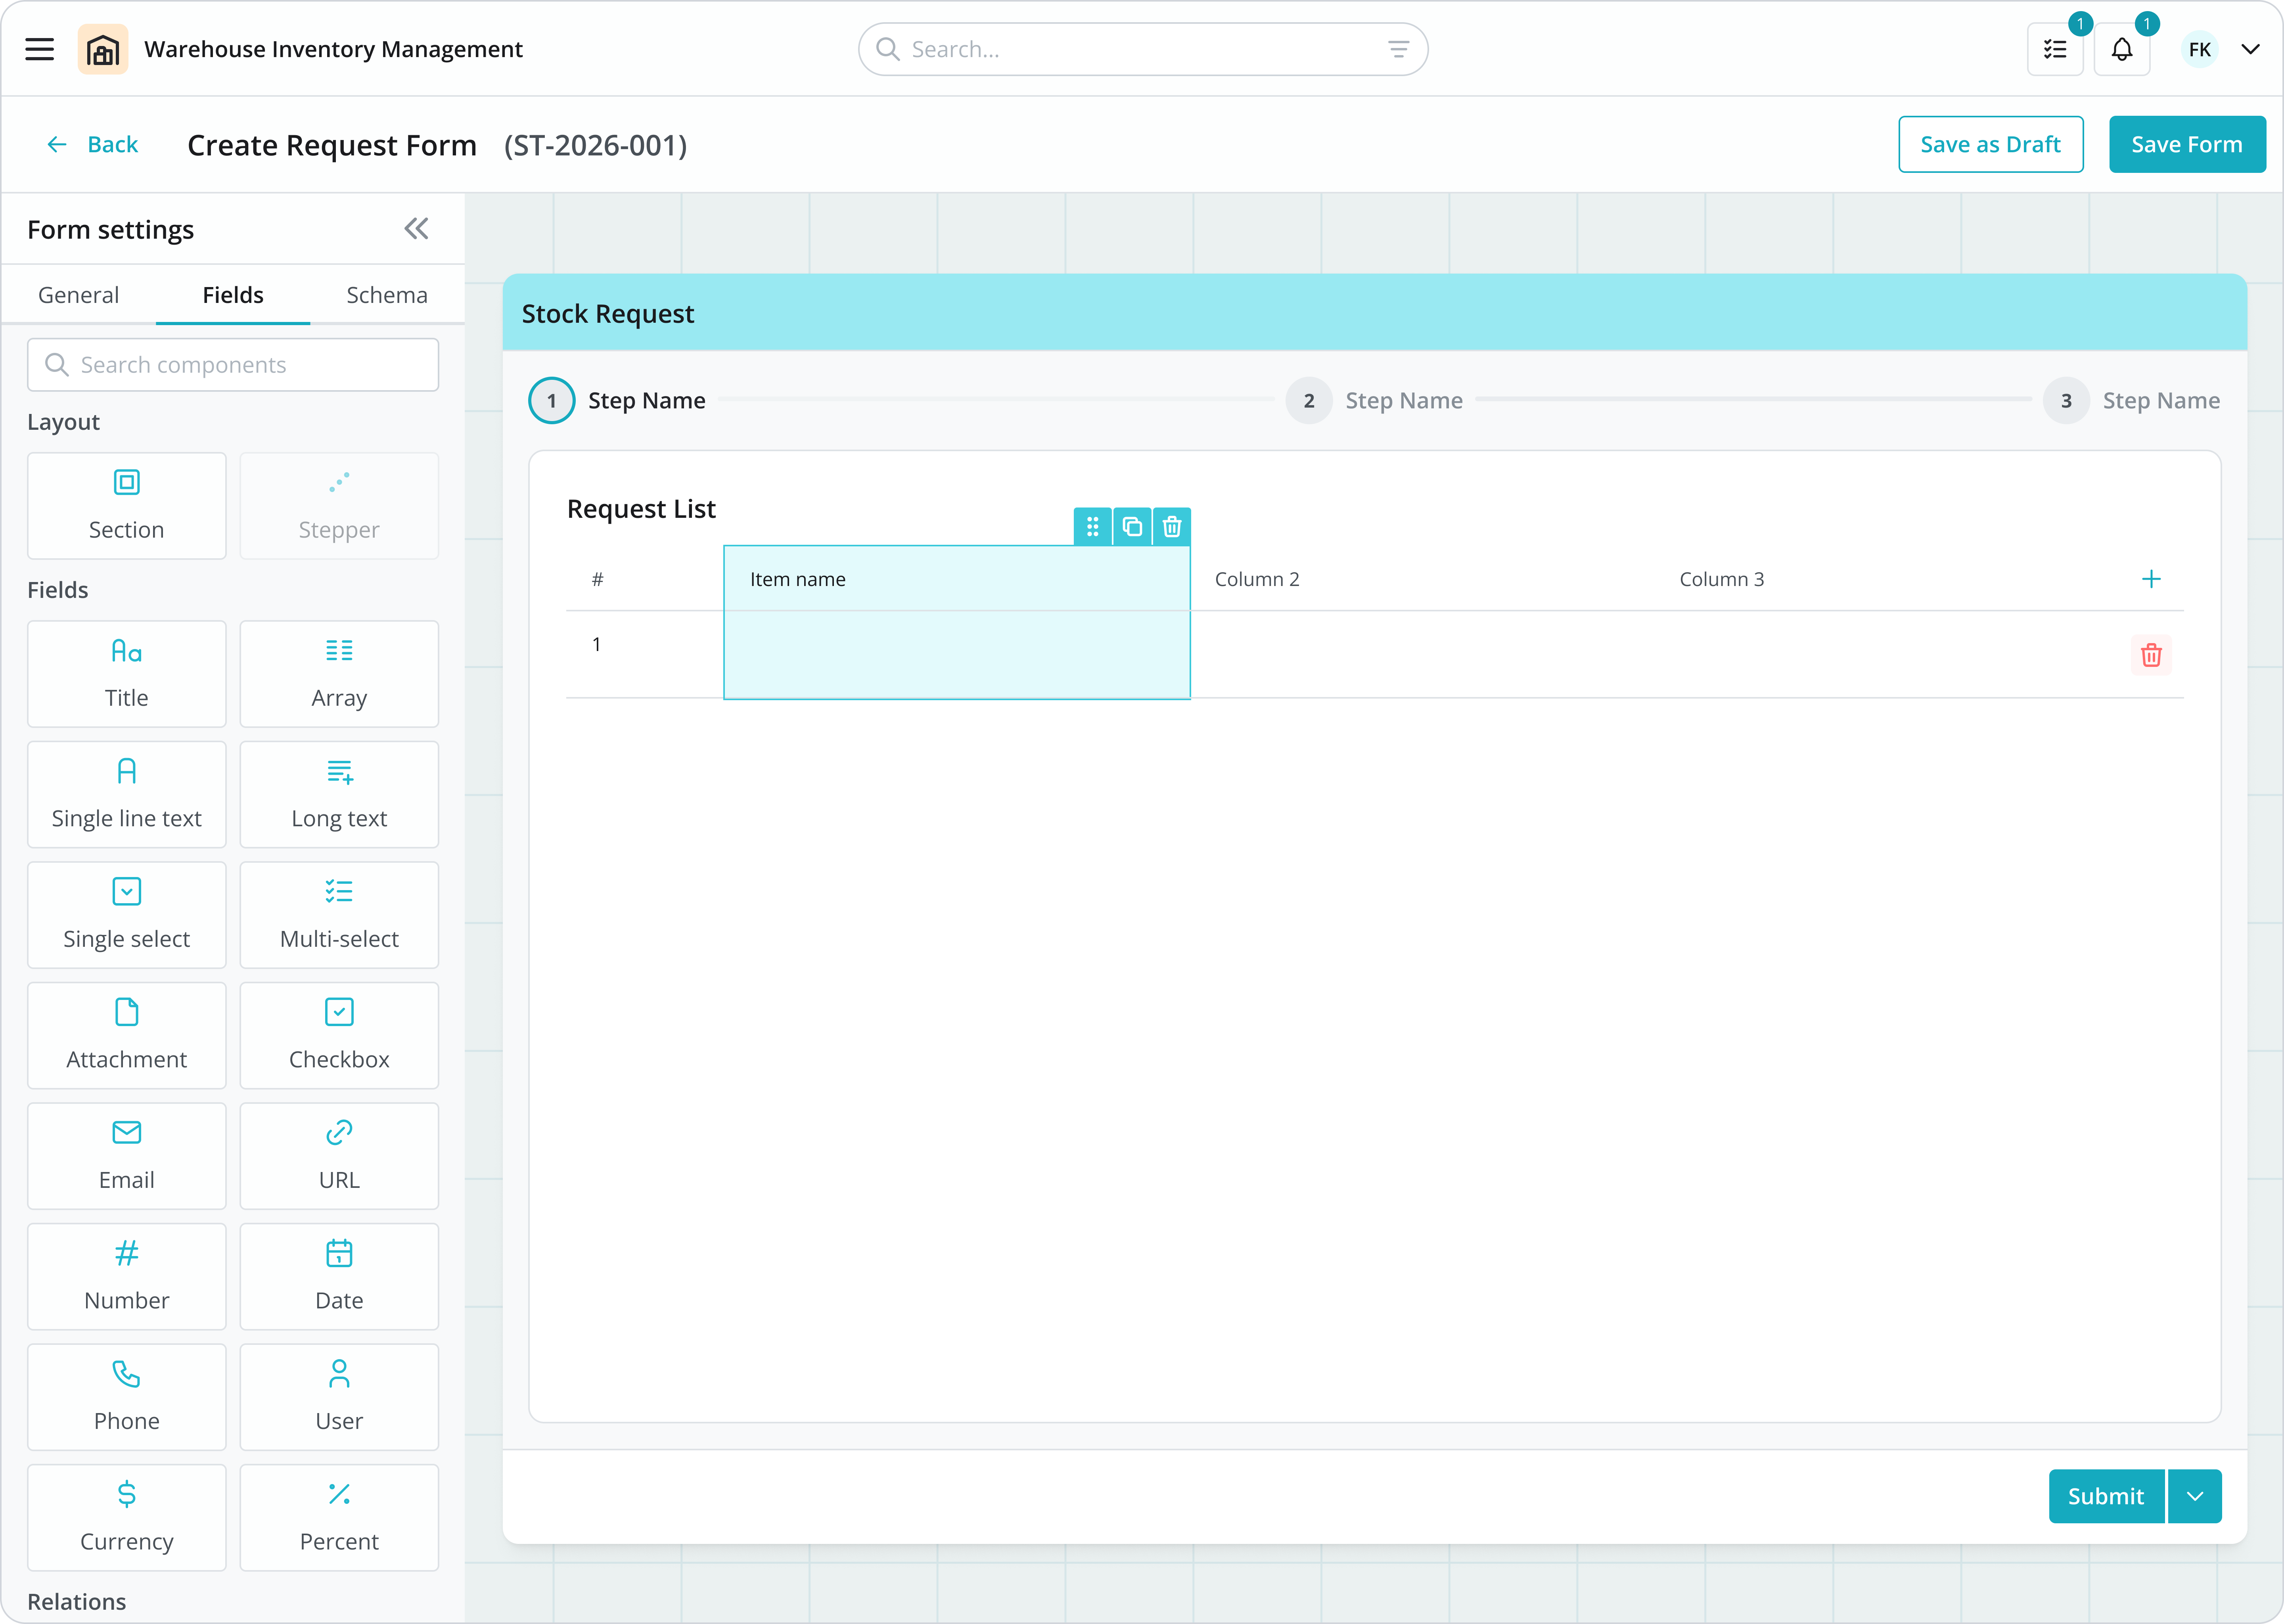Click the task checklist icon in header
Image resolution: width=2284 pixels, height=1624 pixels.
point(2055,49)
